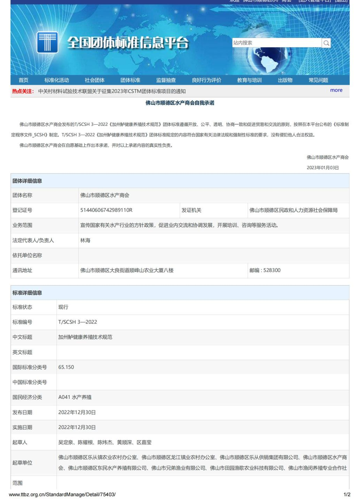
Task: Click the more link for hot news
Action: [336, 90]
